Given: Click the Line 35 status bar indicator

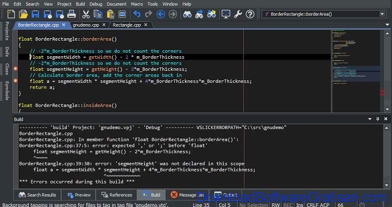Looking at the screenshot, I should pos(201,205).
